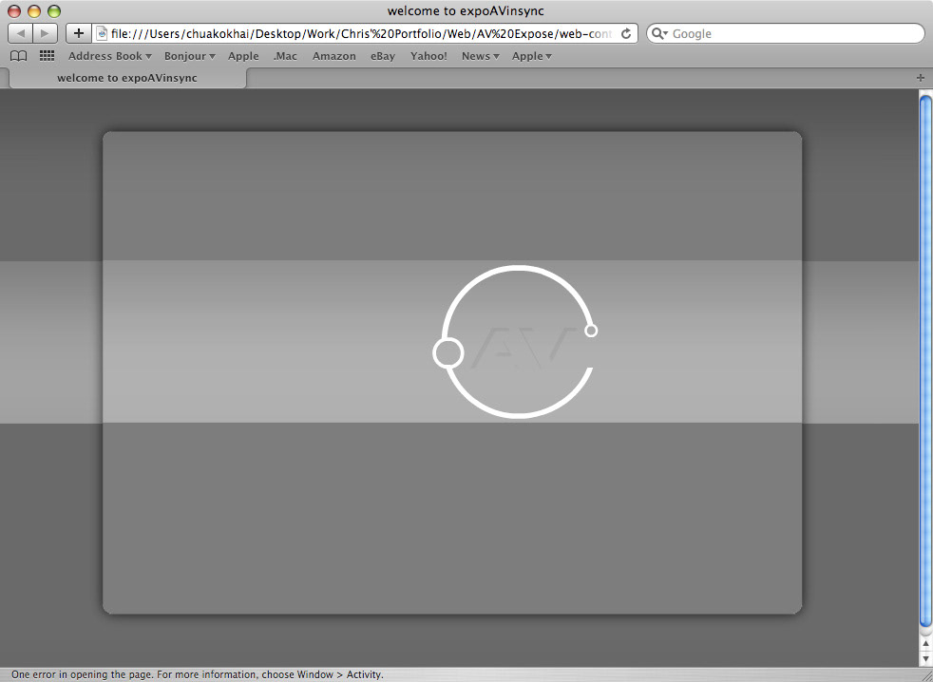
Task: Show Top Sites grid icon
Action: [47, 56]
